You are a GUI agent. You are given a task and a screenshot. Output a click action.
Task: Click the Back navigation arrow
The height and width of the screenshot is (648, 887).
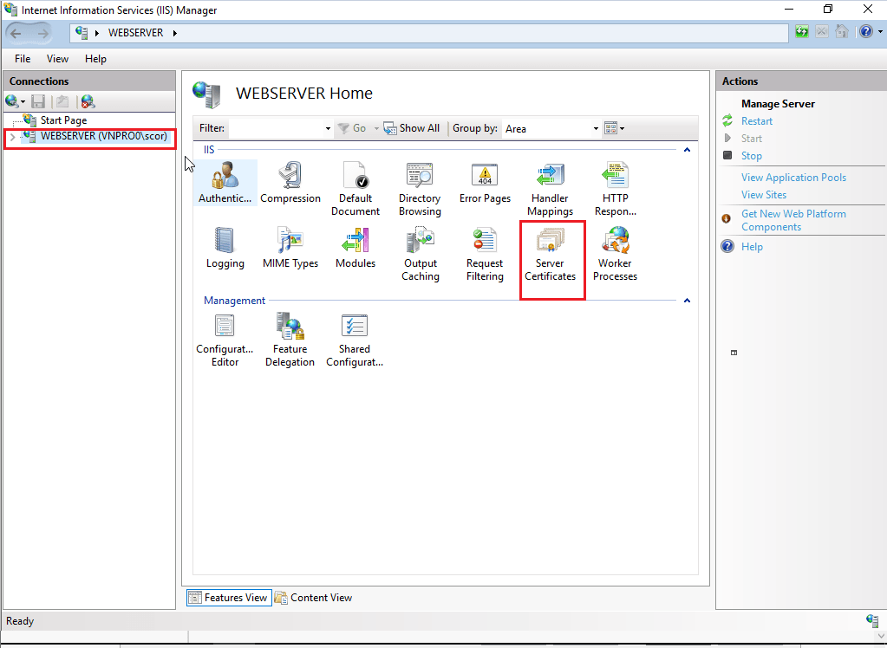pos(16,33)
